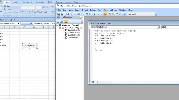Open Excel borders dropdown in Font group
This screenshot has width=179, height=100.
point(37,12)
